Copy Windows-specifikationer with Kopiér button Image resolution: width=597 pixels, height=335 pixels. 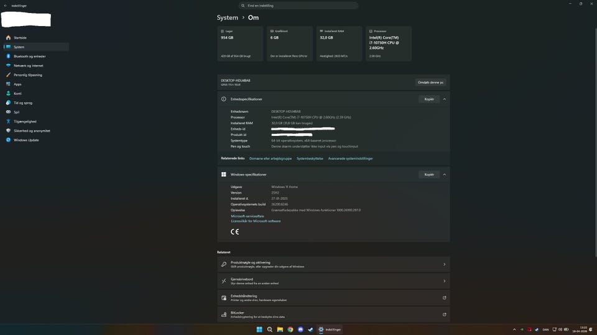(429, 174)
